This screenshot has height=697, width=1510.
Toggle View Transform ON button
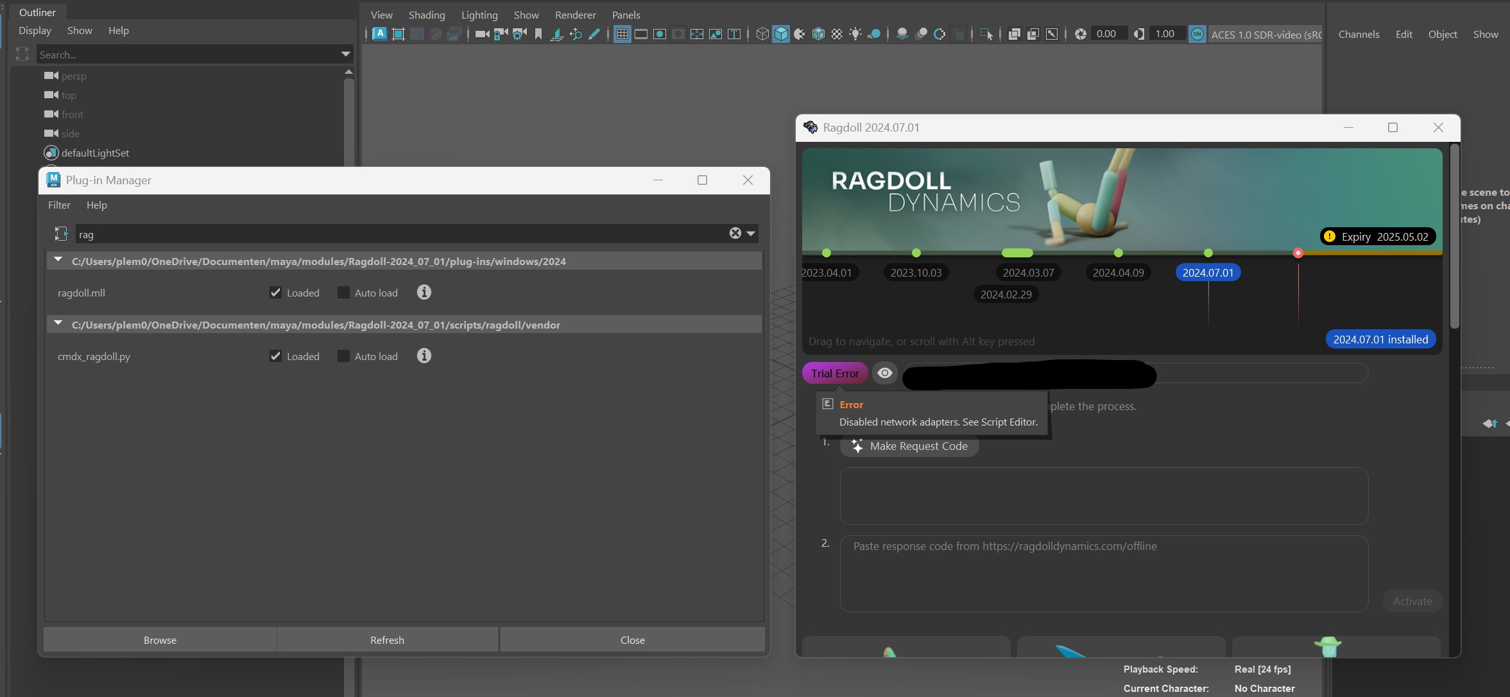(x=1197, y=35)
